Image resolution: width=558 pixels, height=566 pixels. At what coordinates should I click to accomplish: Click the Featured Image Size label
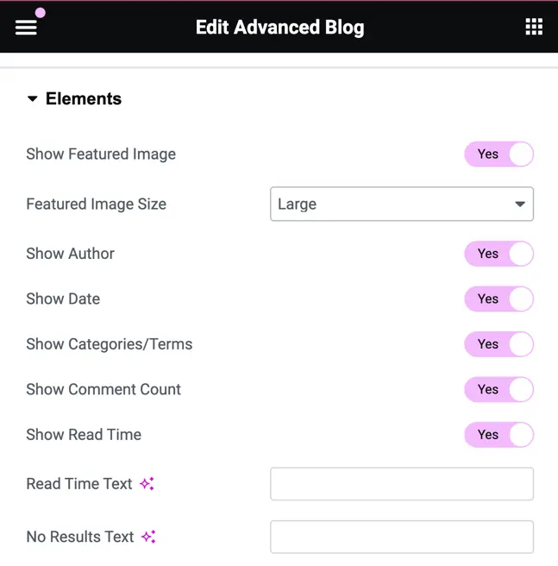(97, 204)
